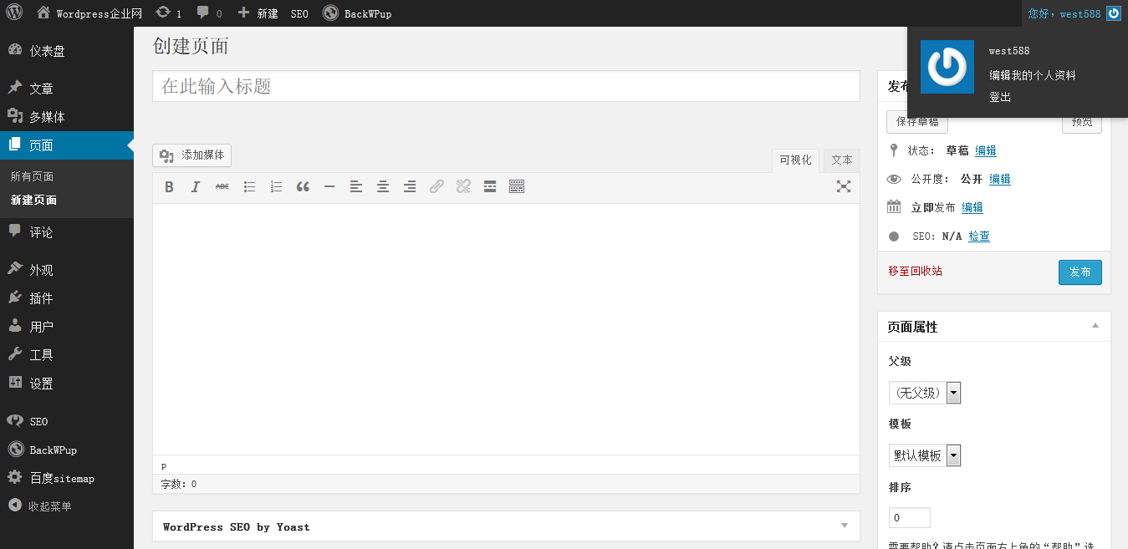Click the 排序 order field
The width and height of the screenshot is (1128, 549).
point(910,518)
